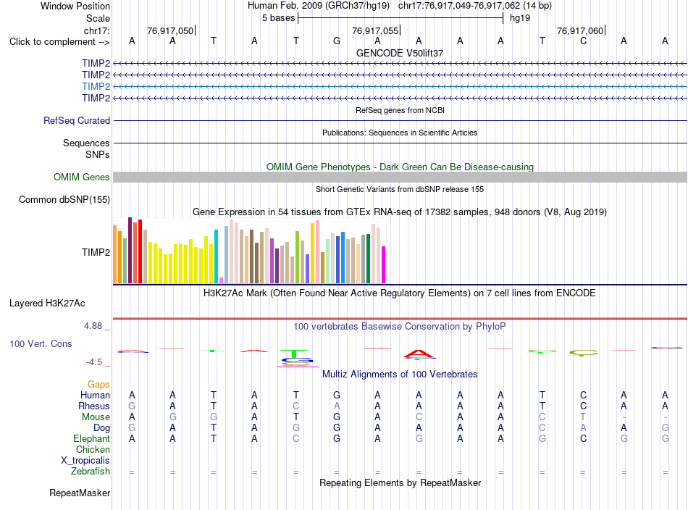Click the GENCODE V50lift37 track title
The image size is (688, 510).
pos(400,53)
